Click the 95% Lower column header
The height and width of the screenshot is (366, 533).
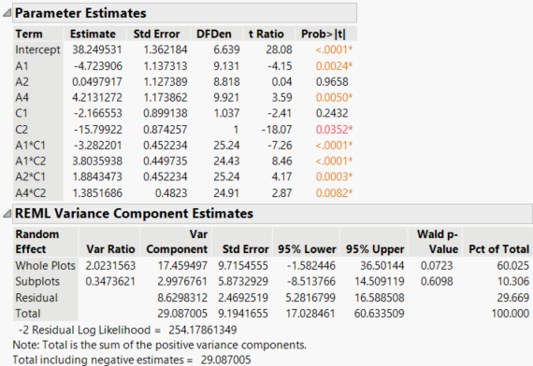coord(307,249)
